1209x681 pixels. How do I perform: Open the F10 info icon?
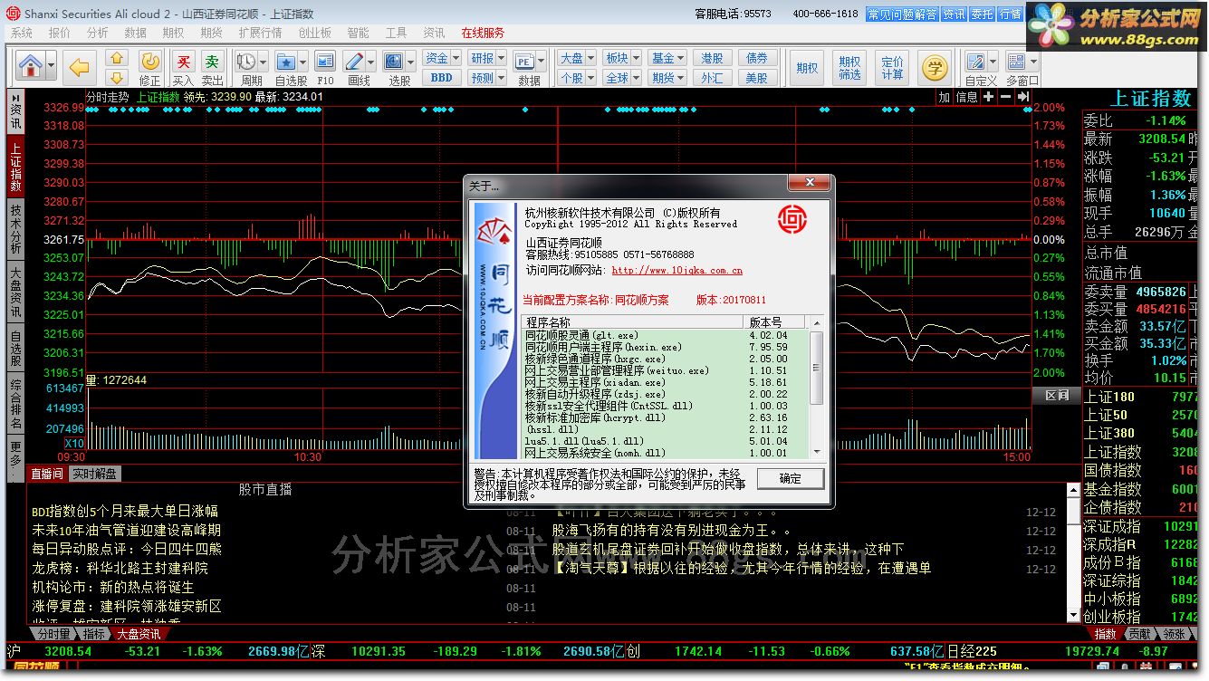pyautogui.click(x=325, y=62)
